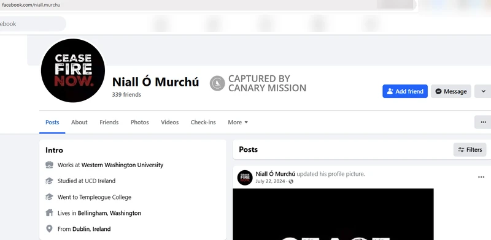The width and height of the screenshot is (491, 240).
Task: Open Western Washington University link
Action: point(122,165)
